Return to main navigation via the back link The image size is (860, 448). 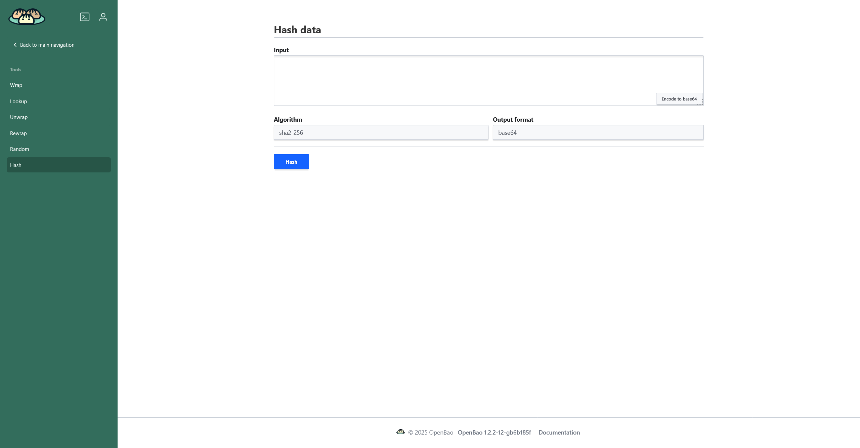coord(47,45)
